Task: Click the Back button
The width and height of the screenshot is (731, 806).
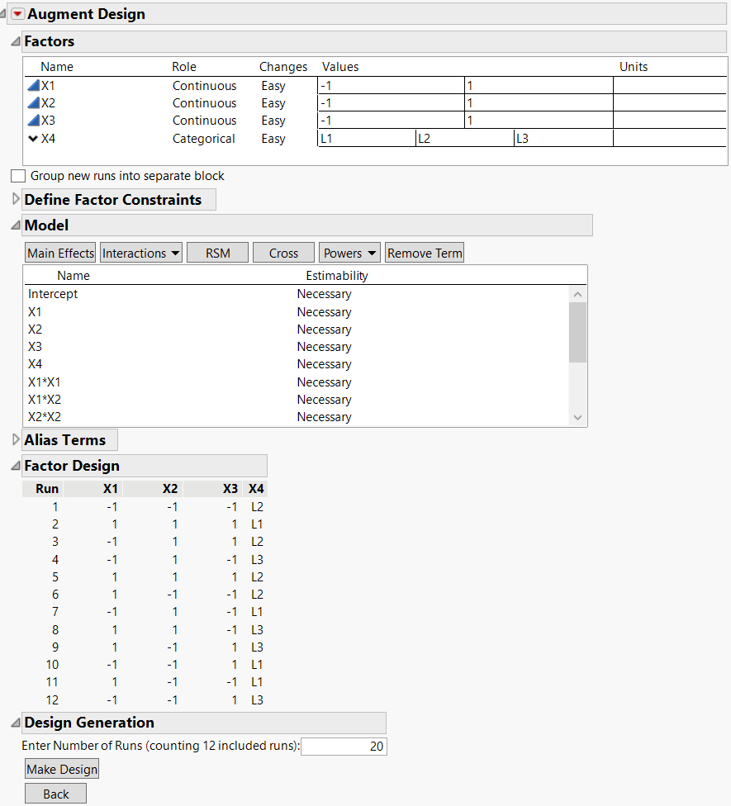Action: tap(55, 794)
